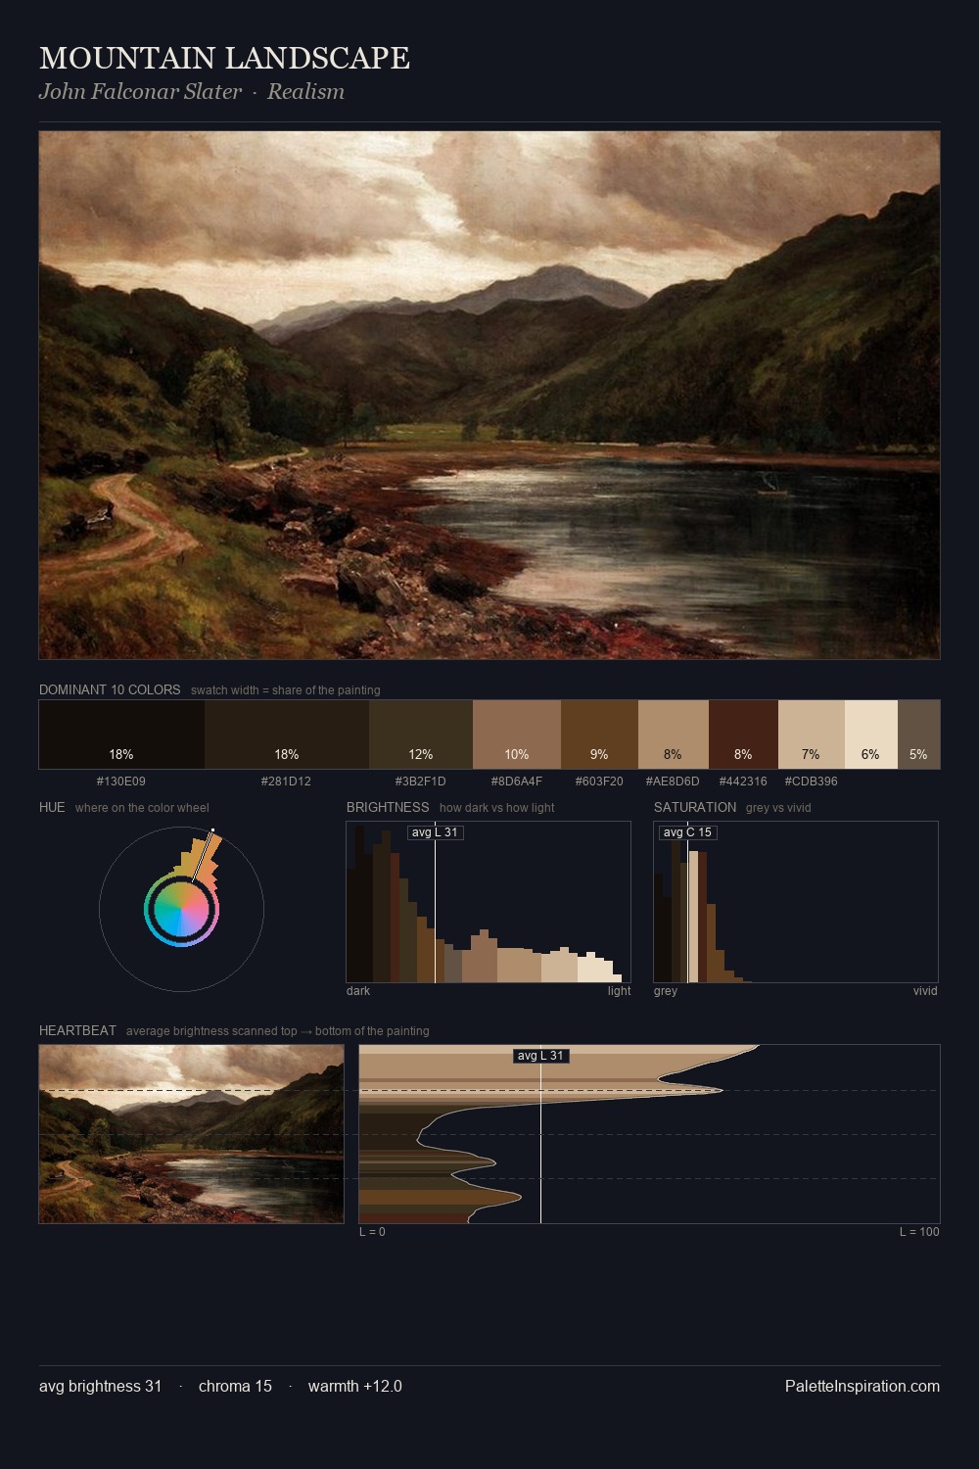Click hex code #AE8D6D
The height and width of the screenshot is (1469, 979).
click(673, 782)
